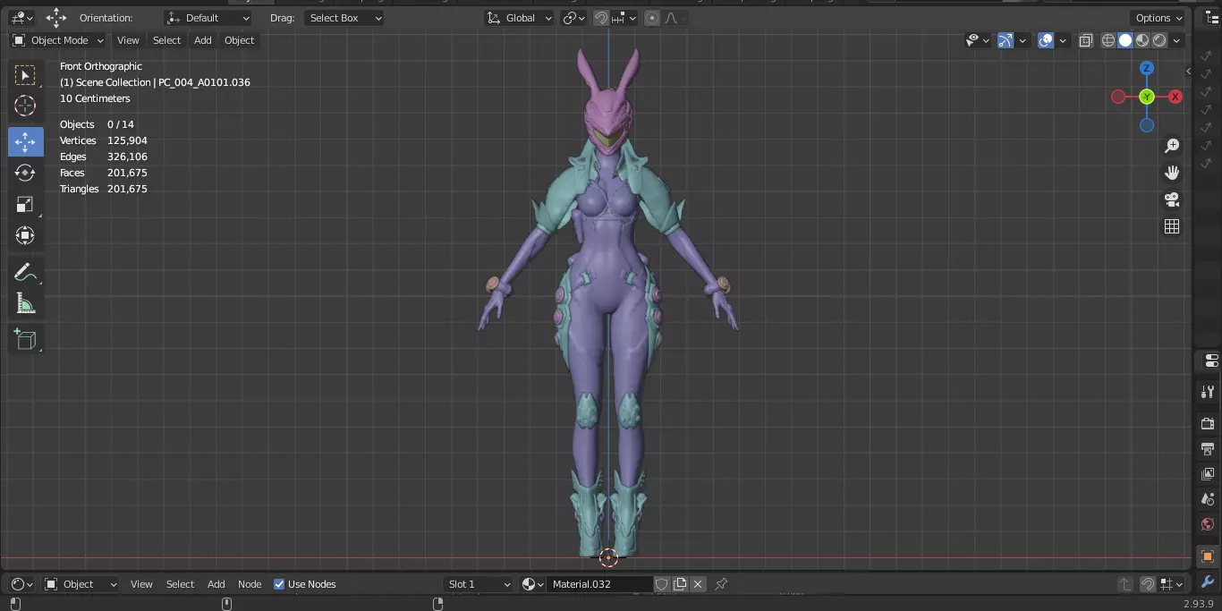Open the Scene properties tab

pos(1208,498)
